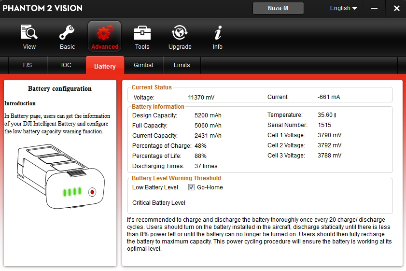The image size is (406, 271).
Task: Click the 2431 mAh current capacity value
Action: (x=208, y=135)
